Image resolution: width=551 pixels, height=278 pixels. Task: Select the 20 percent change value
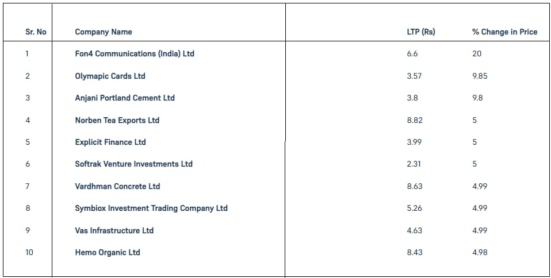click(x=477, y=54)
